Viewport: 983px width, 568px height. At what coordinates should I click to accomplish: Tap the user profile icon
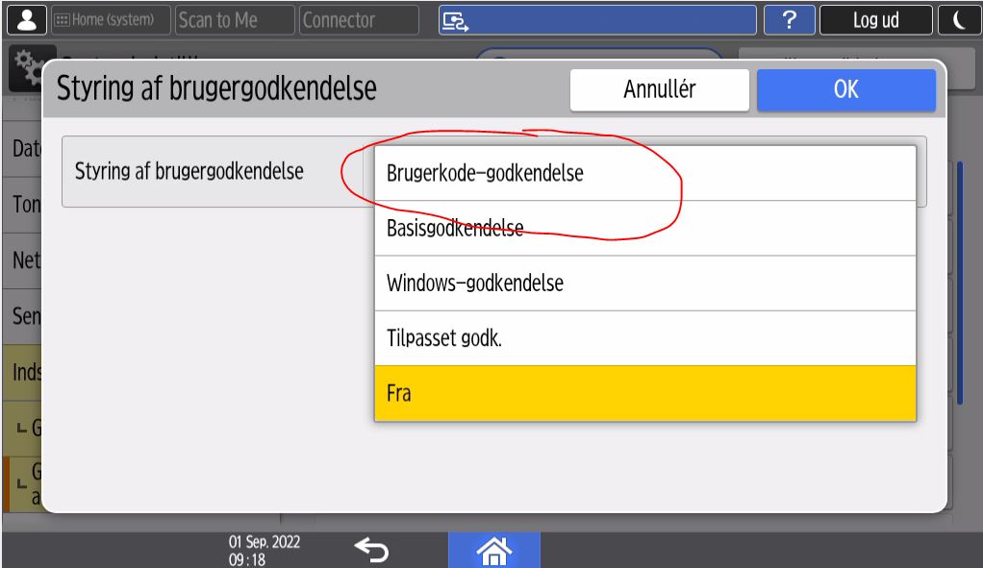(20, 19)
